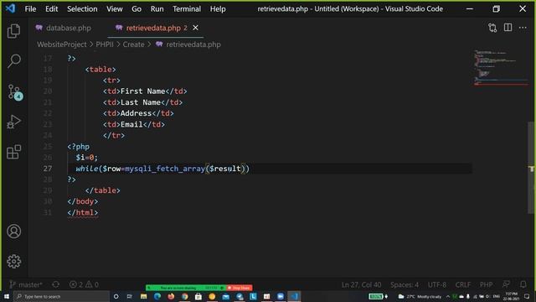
Task: Click the feedback icon in the status bar
Action: [506, 284]
